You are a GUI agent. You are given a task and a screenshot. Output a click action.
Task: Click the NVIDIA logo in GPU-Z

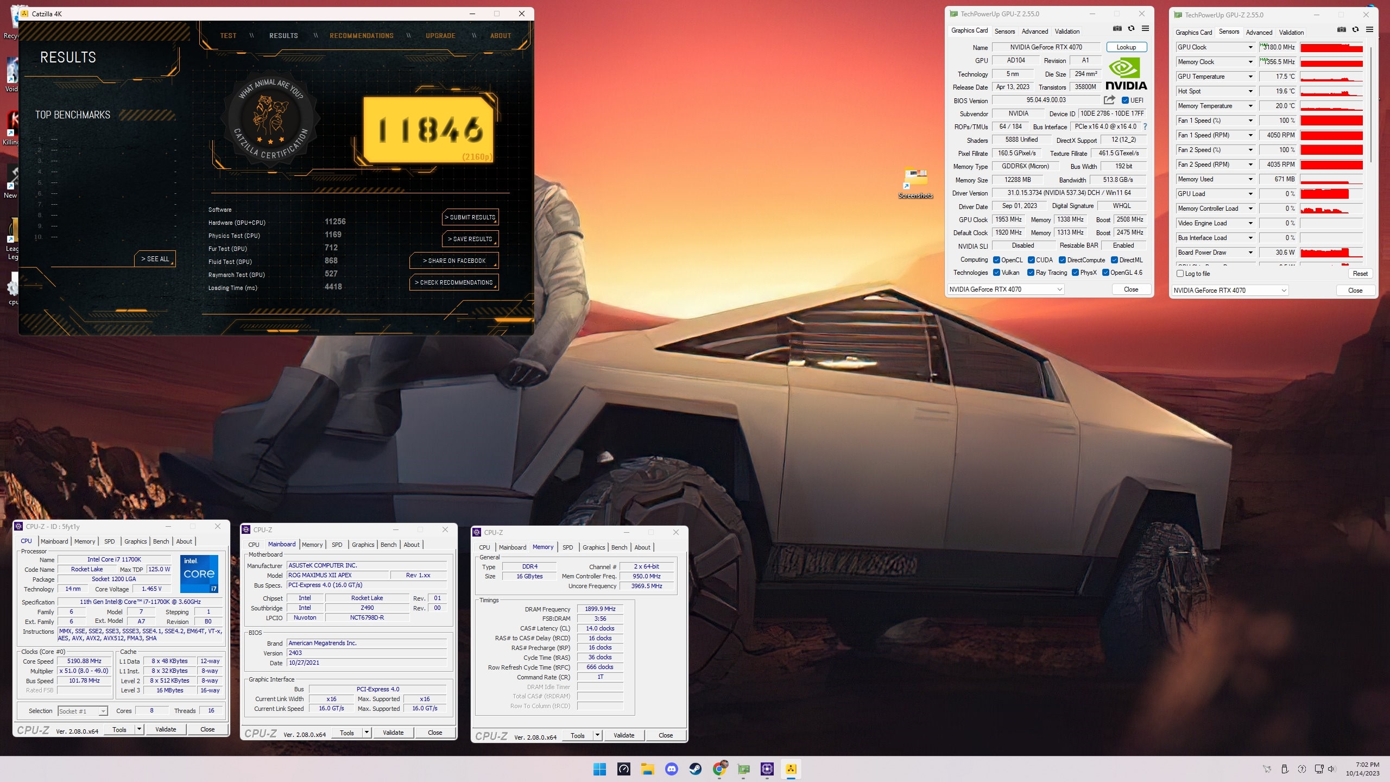click(x=1126, y=74)
